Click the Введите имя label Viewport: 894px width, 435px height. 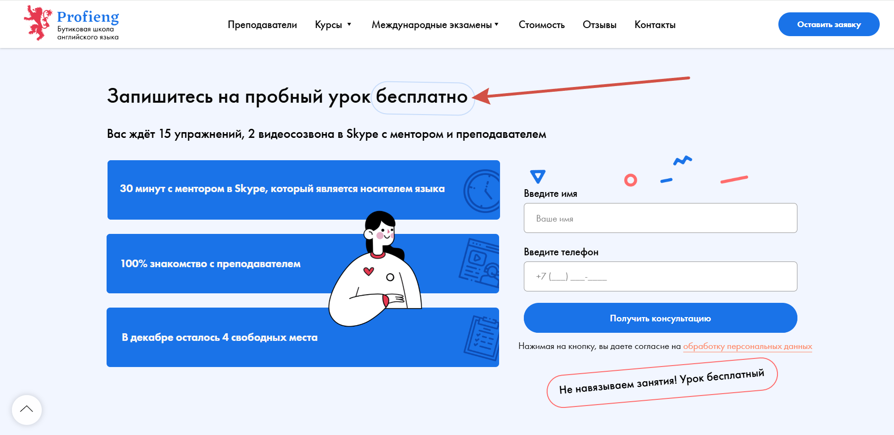point(550,193)
